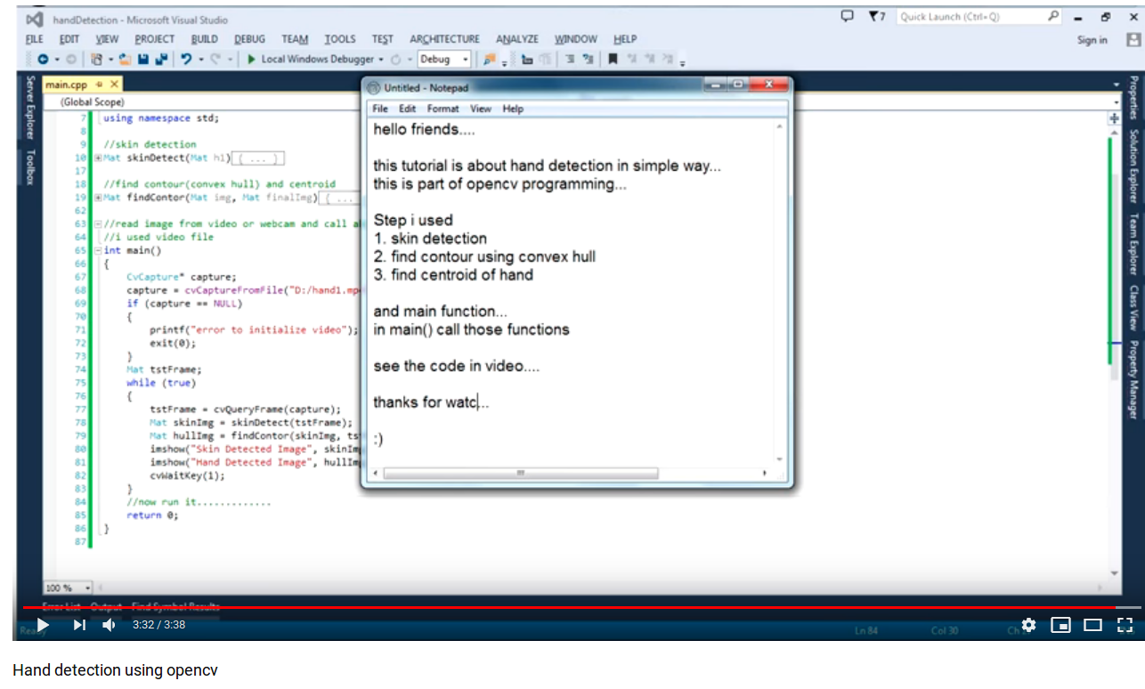Open the Local Windows Debugger dropdown arrow
Screen dimensions: 1145x689
point(381,60)
